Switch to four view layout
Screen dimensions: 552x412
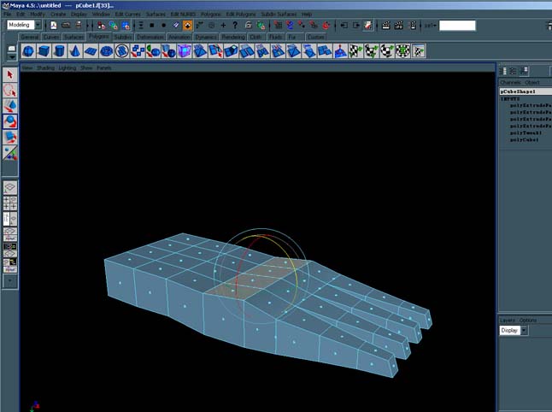tap(10, 203)
